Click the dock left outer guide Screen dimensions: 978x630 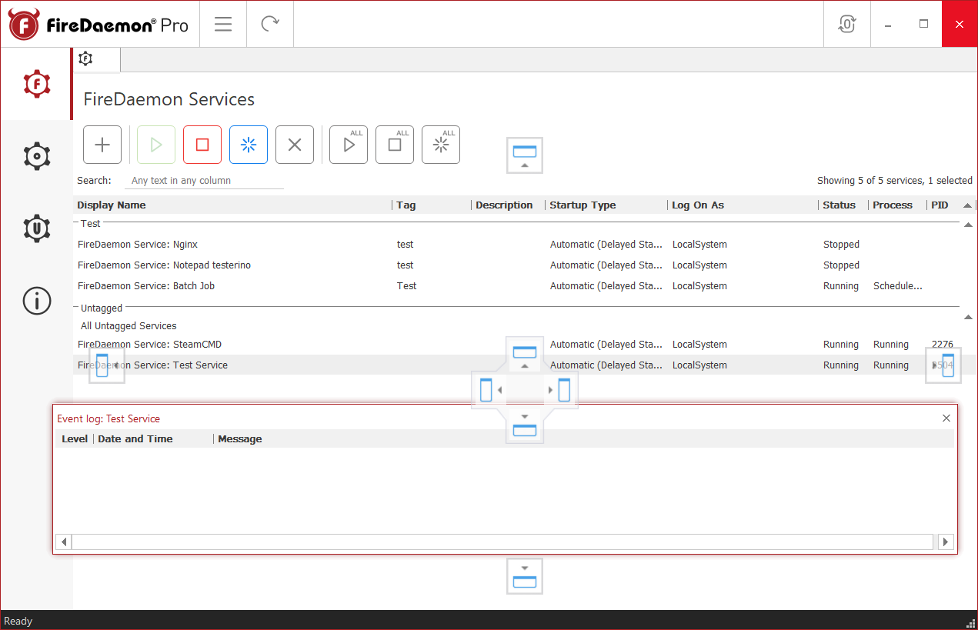[x=106, y=365]
